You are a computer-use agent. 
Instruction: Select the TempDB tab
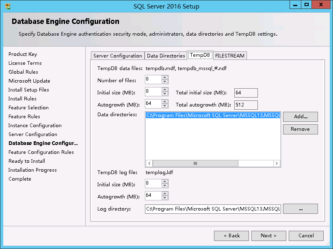[x=200, y=55]
